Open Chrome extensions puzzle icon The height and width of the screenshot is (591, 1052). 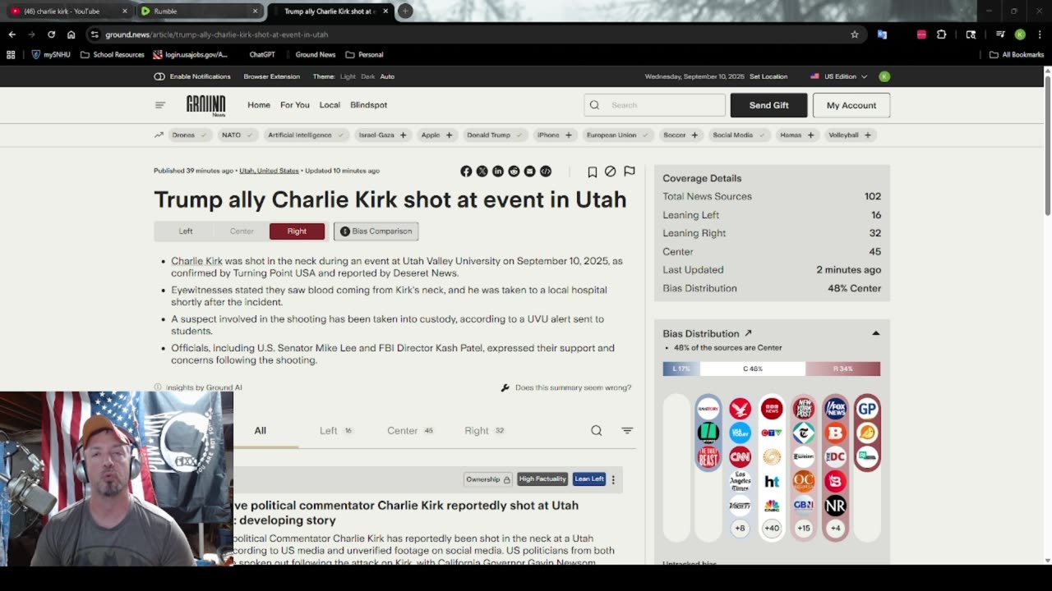[942, 34]
